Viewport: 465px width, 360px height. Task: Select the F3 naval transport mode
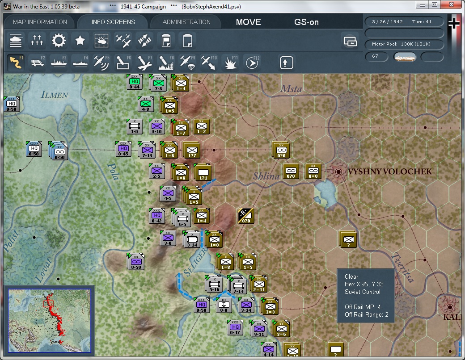tap(59, 62)
